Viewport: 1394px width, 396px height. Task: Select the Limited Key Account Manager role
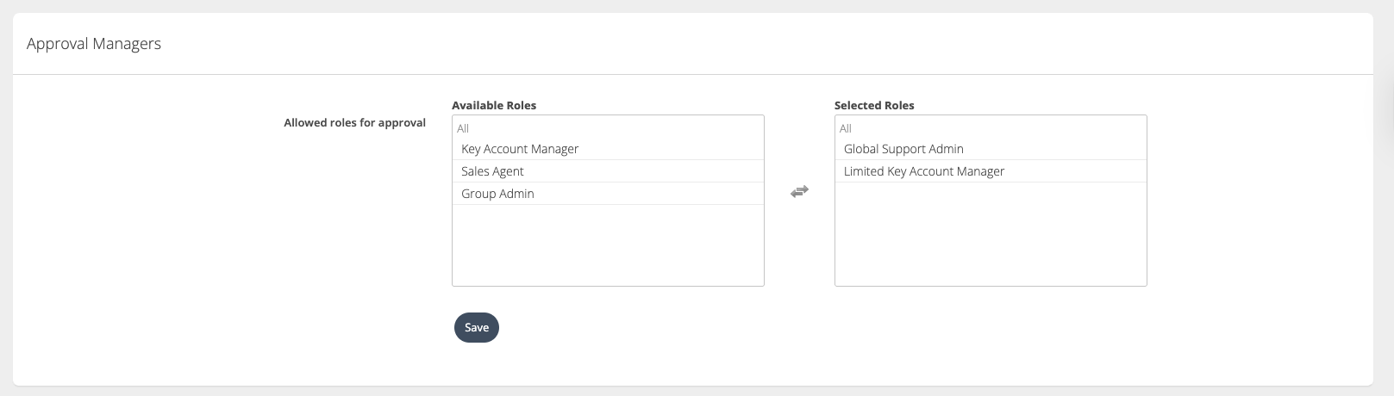pyautogui.click(x=923, y=171)
